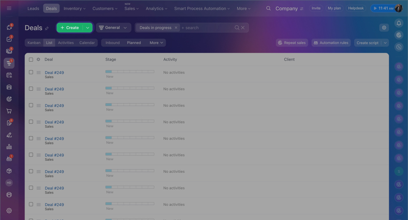Pin the Deals page with pin icon
The height and width of the screenshot is (220, 408).
click(x=47, y=28)
